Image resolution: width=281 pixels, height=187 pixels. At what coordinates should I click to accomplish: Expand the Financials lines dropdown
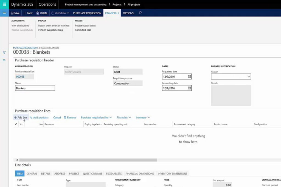[124, 117]
